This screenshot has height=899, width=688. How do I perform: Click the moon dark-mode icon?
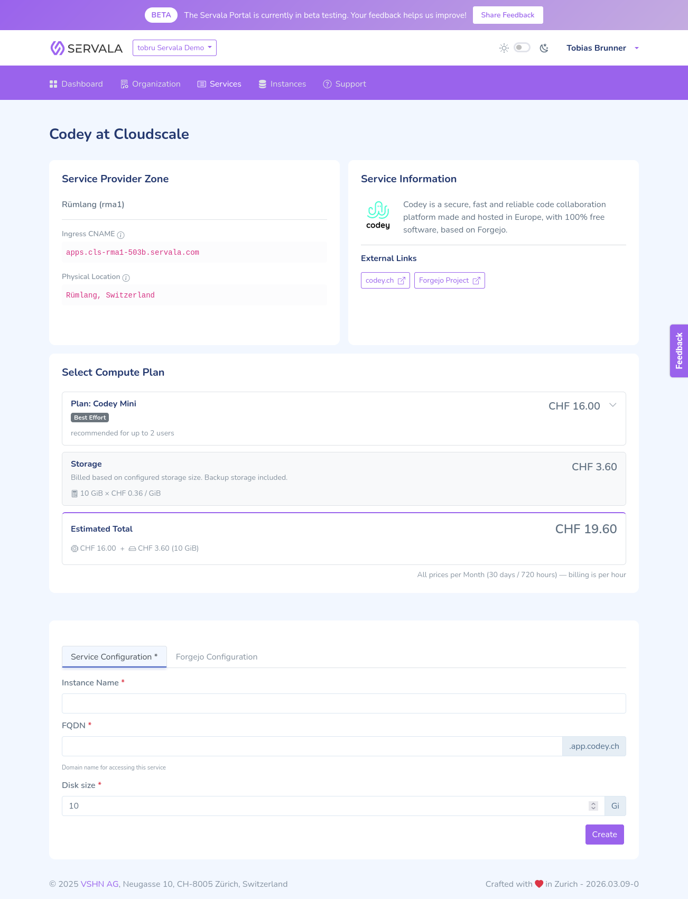(x=544, y=48)
